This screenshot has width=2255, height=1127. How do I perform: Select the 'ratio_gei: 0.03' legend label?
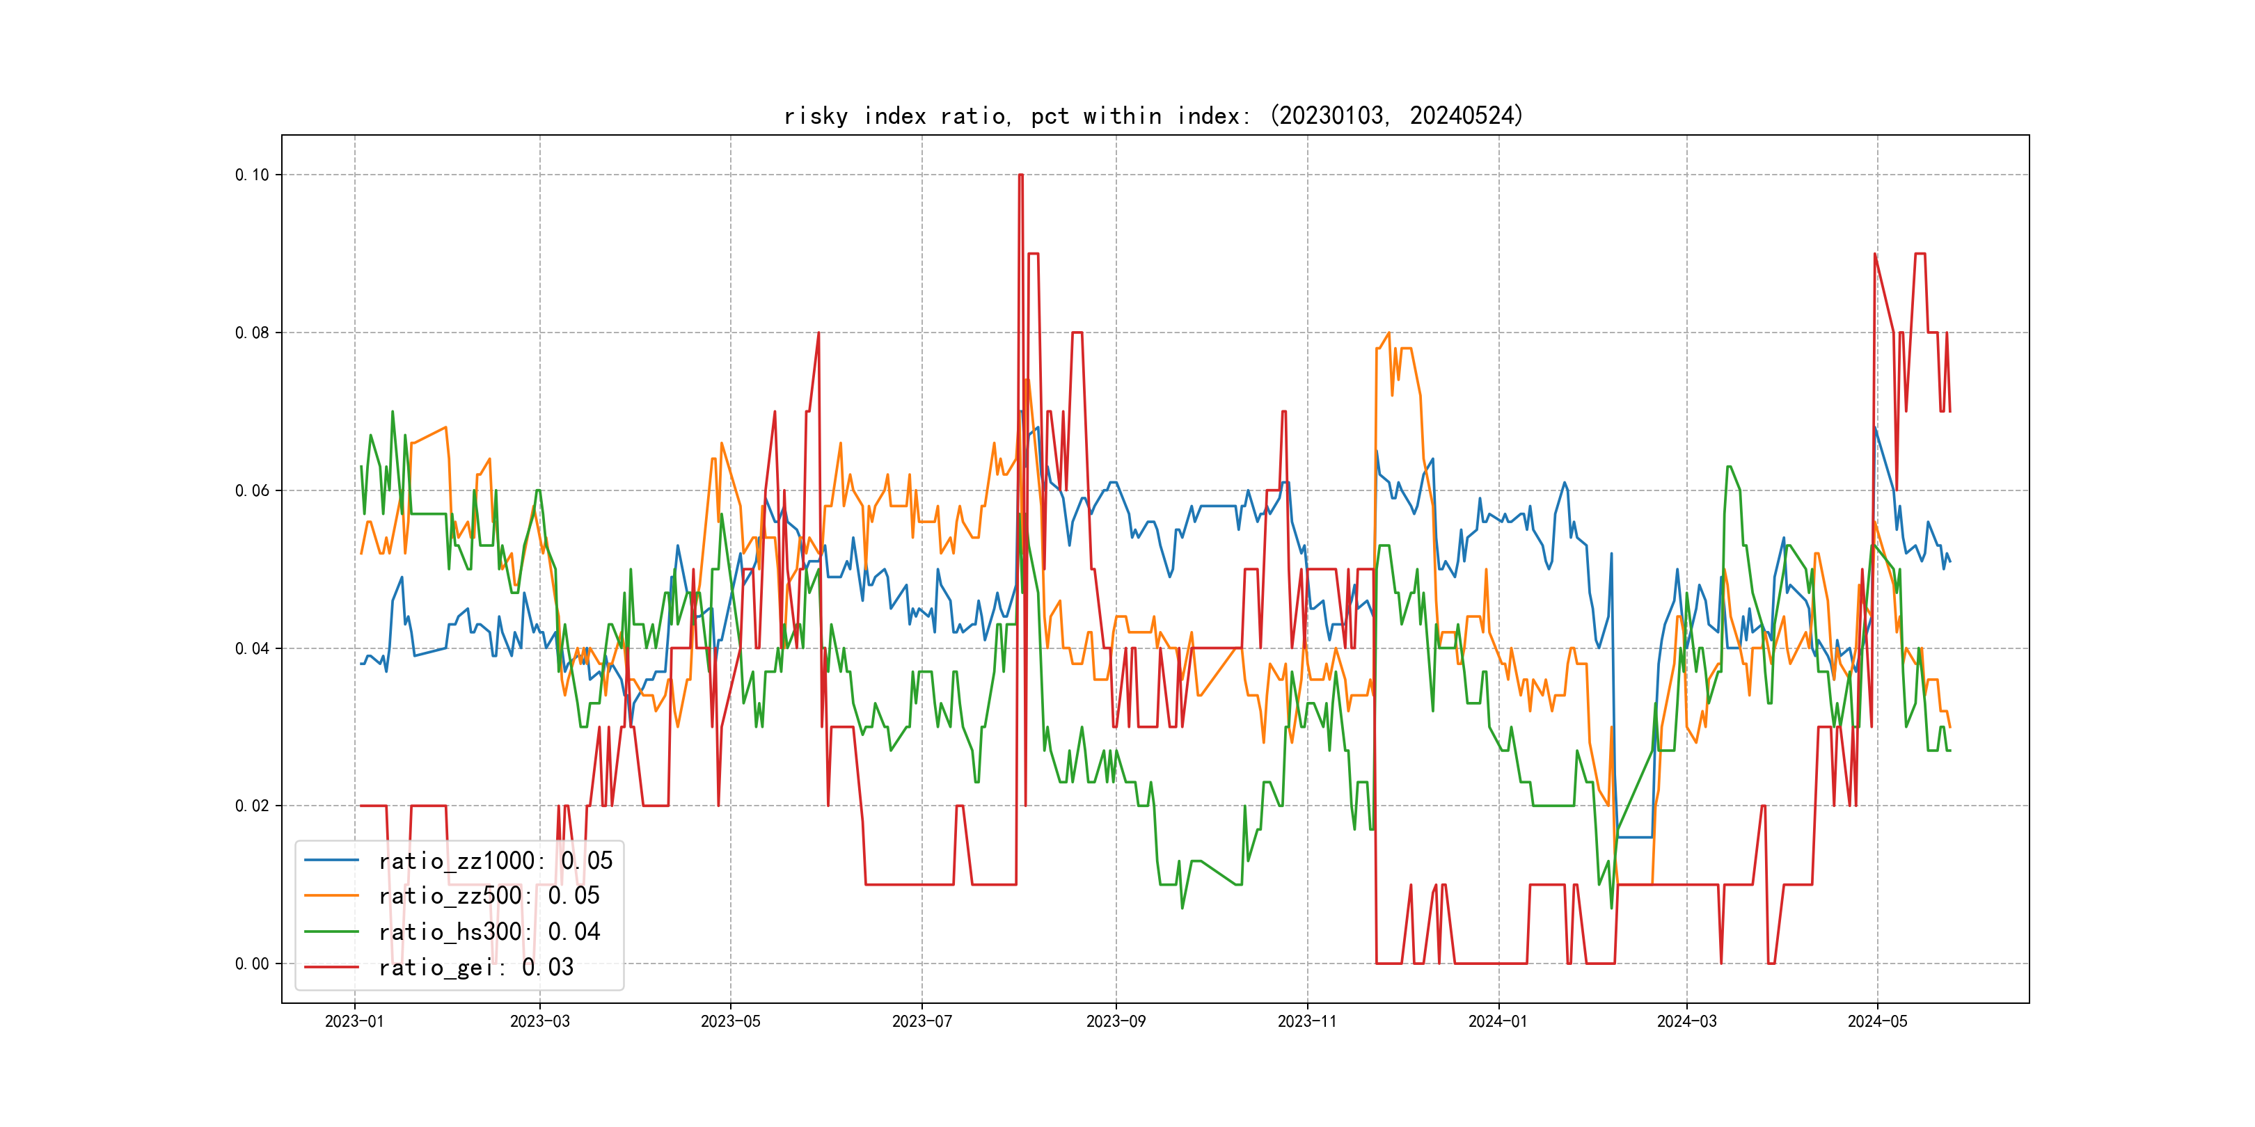[475, 967]
